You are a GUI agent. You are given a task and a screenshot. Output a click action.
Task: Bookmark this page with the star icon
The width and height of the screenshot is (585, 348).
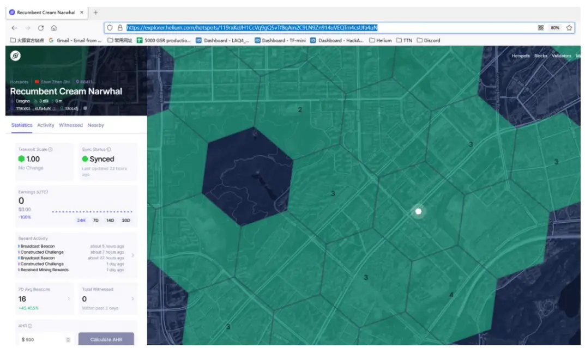click(x=569, y=28)
